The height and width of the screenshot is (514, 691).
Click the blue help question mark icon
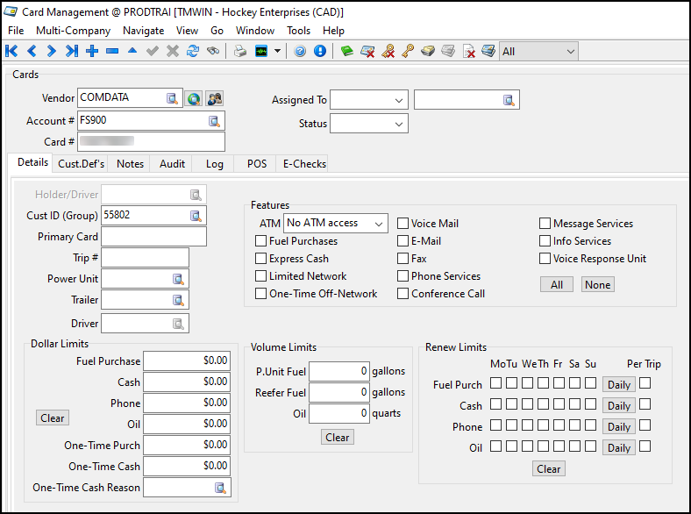(x=301, y=52)
